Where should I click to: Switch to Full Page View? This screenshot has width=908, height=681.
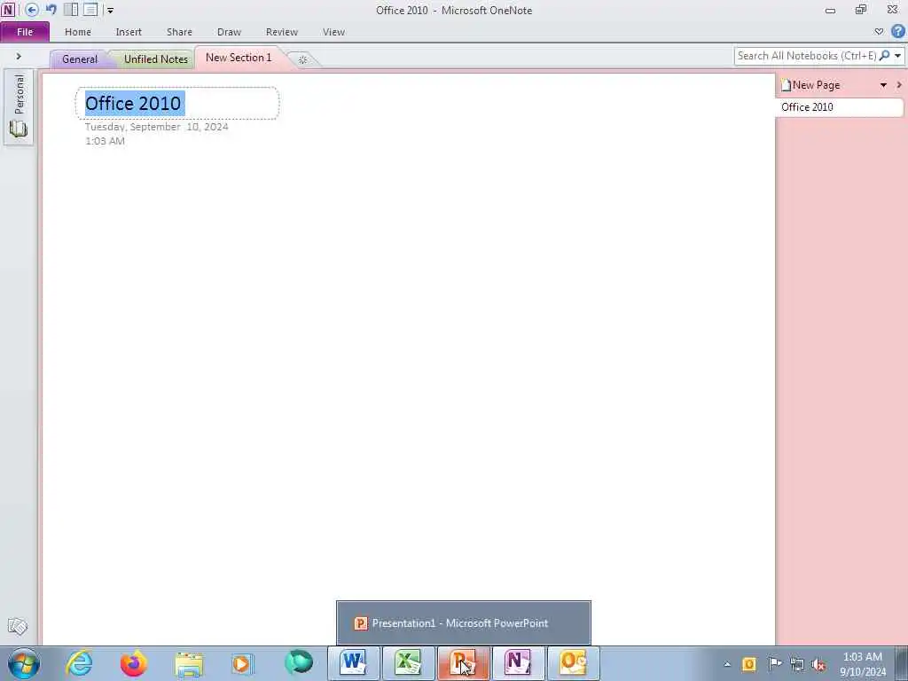click(90, 10)
